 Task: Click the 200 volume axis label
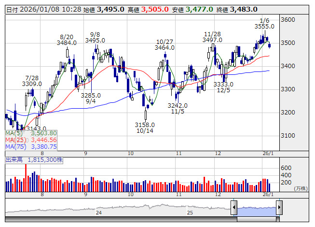286,183
